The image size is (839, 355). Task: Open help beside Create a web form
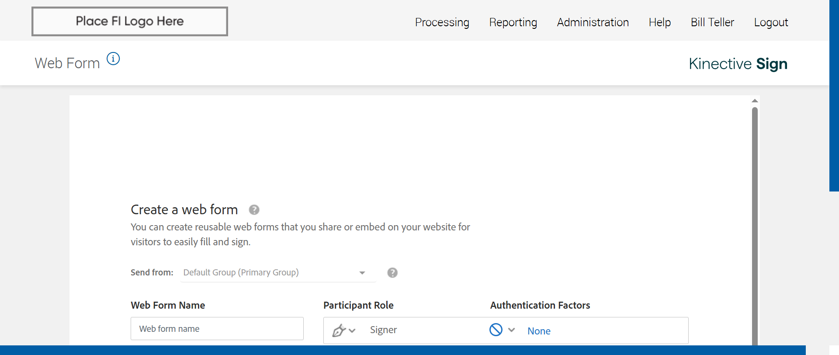click(x=254, y=210)
